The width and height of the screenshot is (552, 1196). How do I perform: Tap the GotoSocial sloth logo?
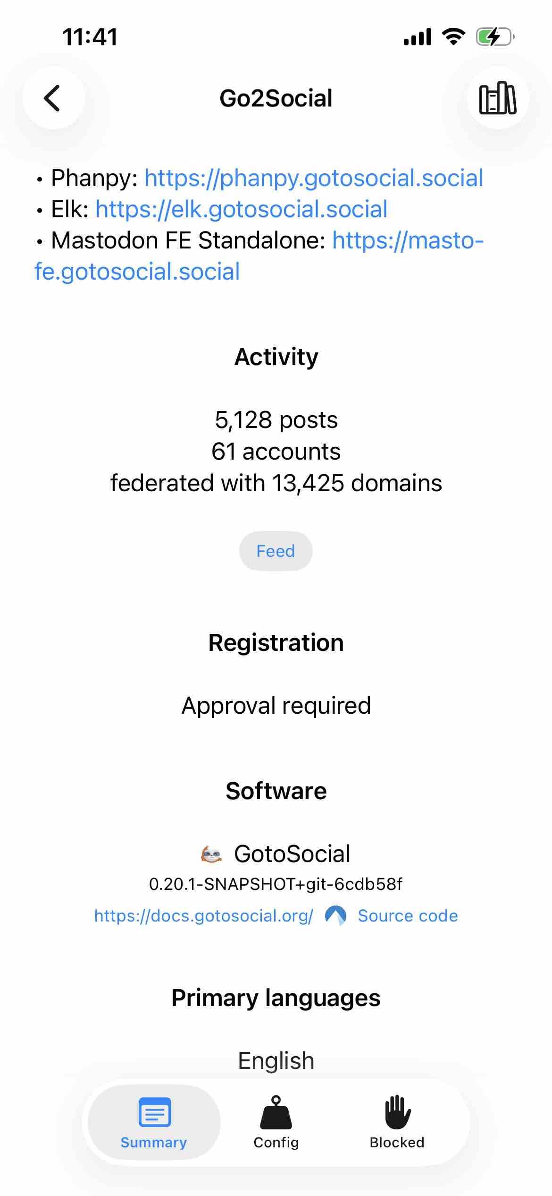[211, 854]
